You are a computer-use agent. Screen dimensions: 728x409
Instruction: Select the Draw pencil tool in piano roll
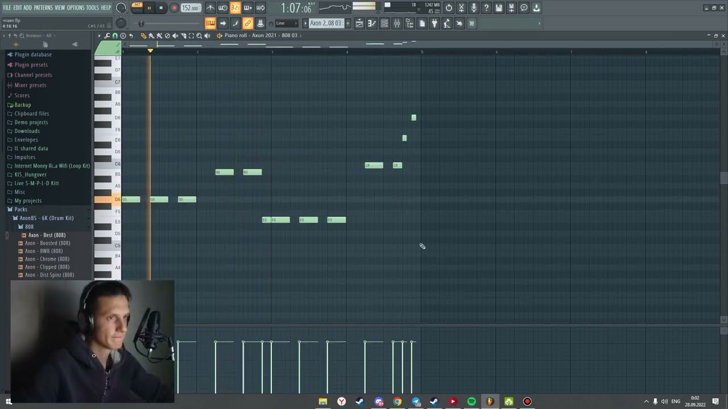(x=143, y=36)
